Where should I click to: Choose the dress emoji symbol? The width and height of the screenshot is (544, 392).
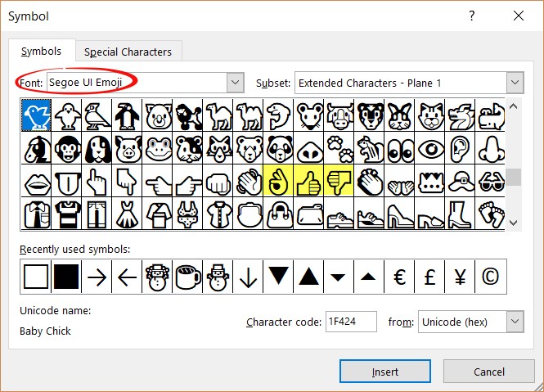[128, 214]
